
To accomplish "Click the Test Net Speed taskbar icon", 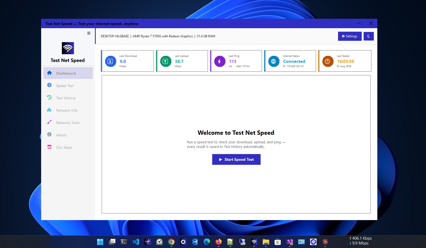I will pos(254,242).
